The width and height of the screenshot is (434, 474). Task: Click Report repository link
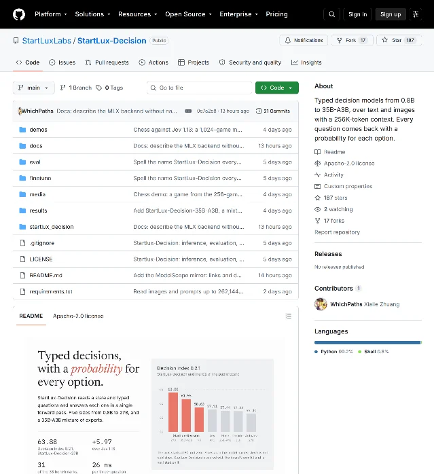(337, 232)
